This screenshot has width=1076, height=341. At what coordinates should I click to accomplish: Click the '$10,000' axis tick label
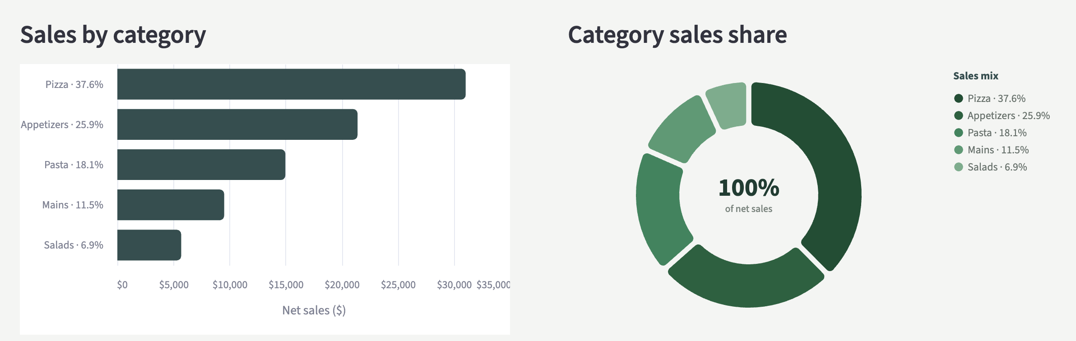coord(230,285)
